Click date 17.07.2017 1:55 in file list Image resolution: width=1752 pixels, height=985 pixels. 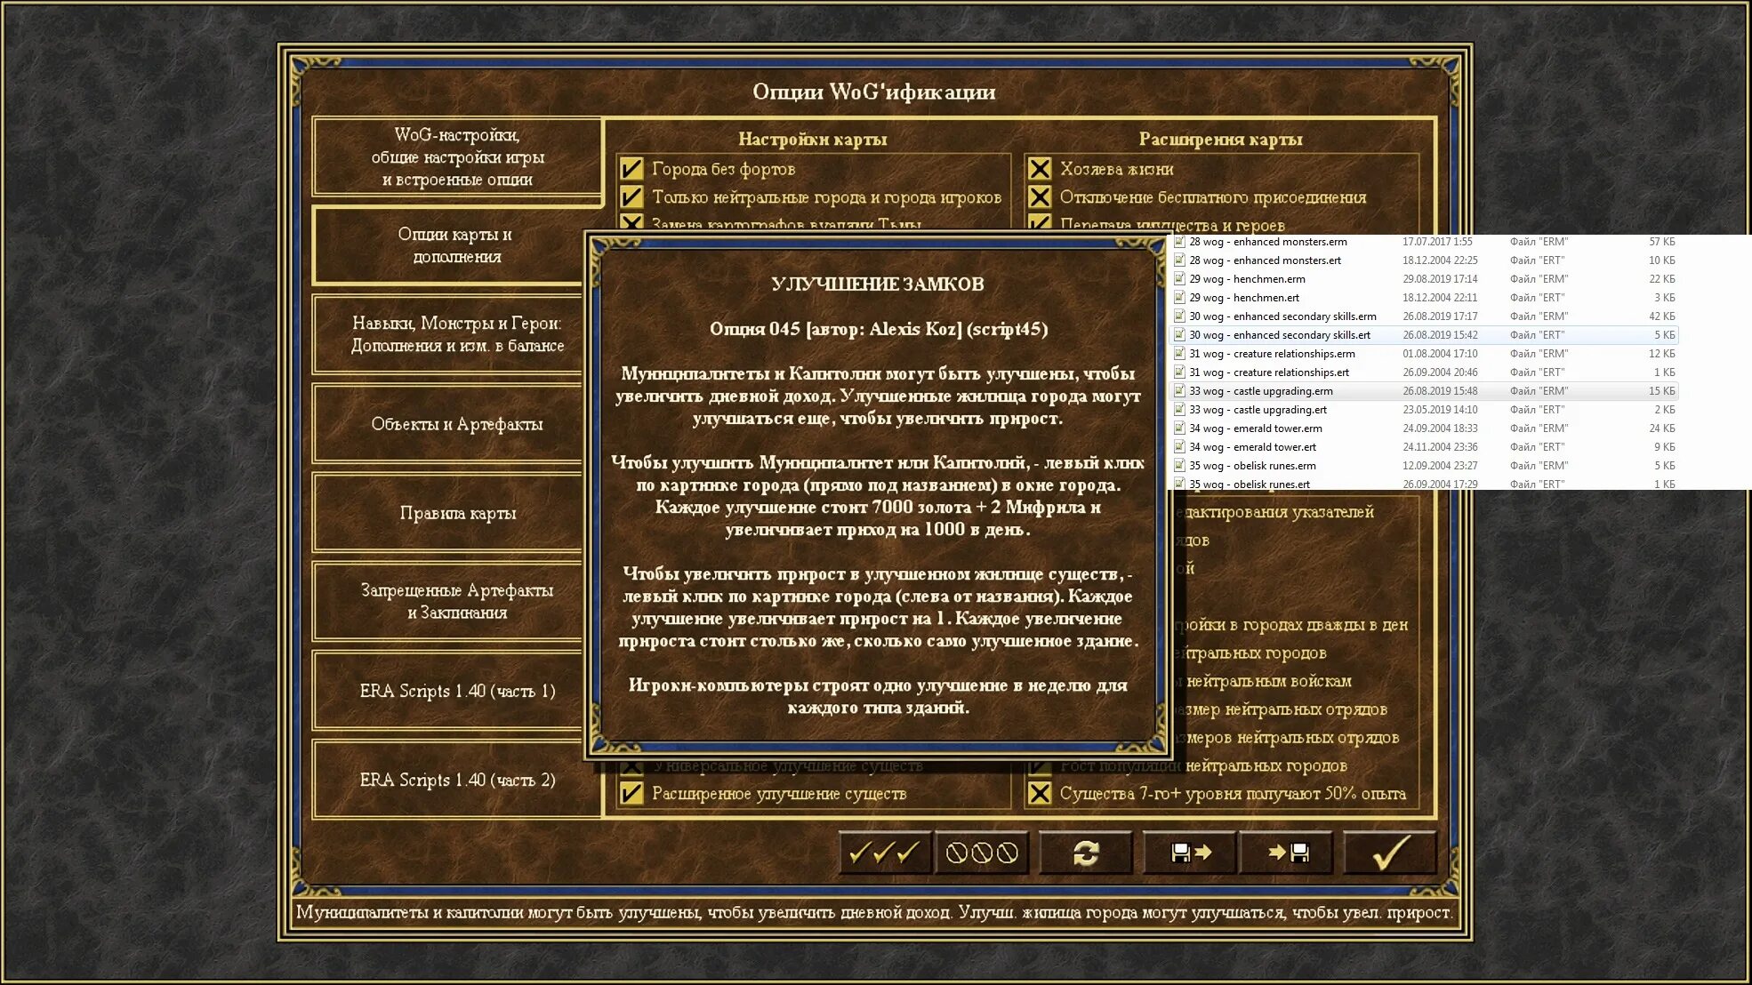[x=1437, y=242]
